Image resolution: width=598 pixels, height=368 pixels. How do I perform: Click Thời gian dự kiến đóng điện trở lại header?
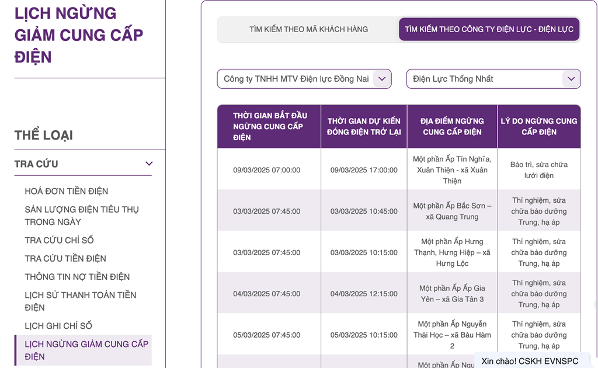364,127
